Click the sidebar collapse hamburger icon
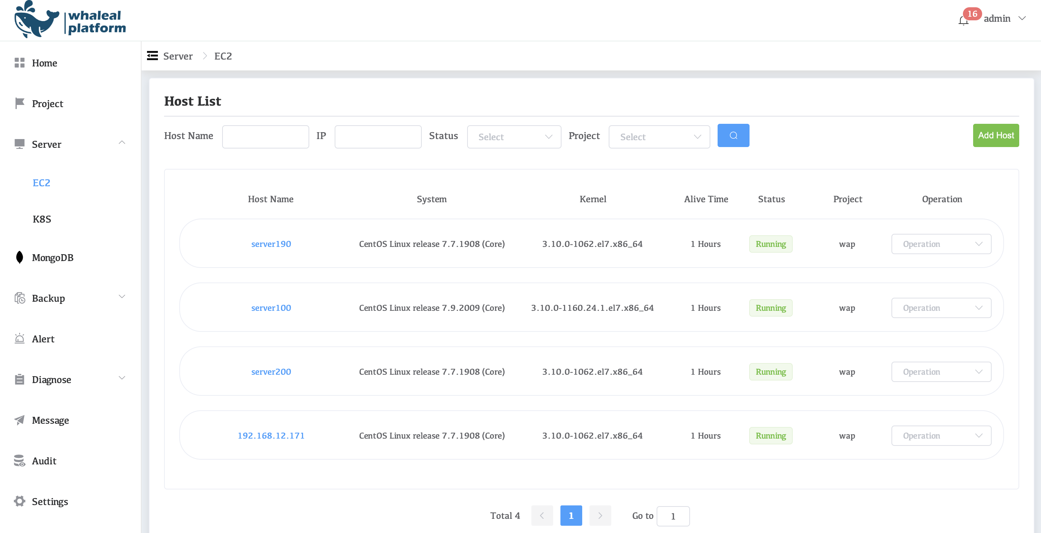The width and height of the screenshot is (1041, 533). [x=152, y=56]
